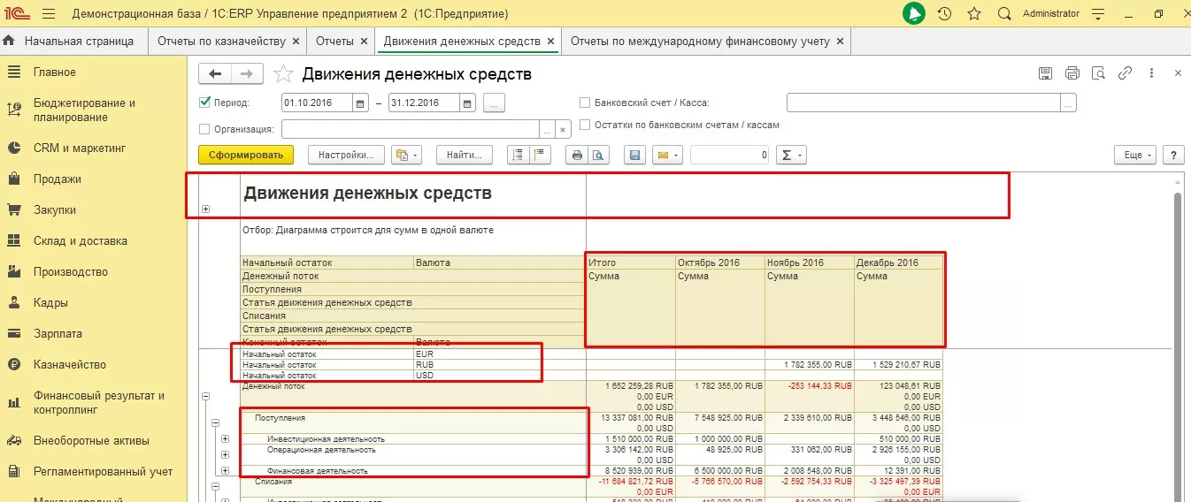Screen dimensions: 1191x502
Task: Clear Организация field with x button
Action: 564,129
